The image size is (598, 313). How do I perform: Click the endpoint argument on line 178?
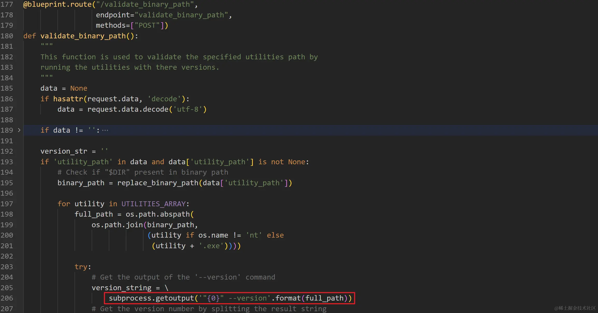(113, 15)
